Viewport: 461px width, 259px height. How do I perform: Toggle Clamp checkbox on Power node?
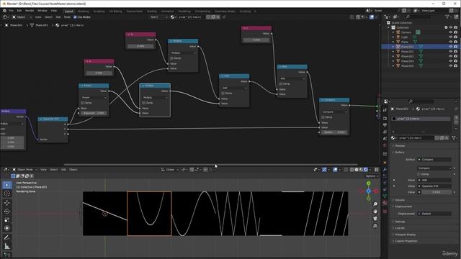point(82,103)
